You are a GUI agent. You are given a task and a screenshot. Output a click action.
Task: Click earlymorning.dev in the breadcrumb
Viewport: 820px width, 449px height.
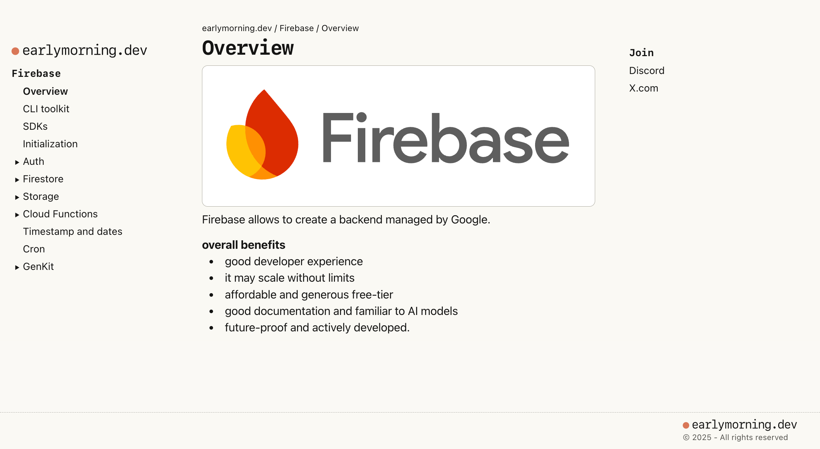point(237,28)
